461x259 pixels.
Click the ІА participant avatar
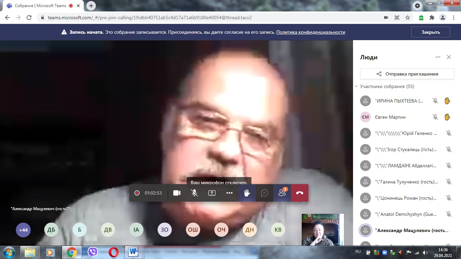pyautogui.click(x=136, y=230)
